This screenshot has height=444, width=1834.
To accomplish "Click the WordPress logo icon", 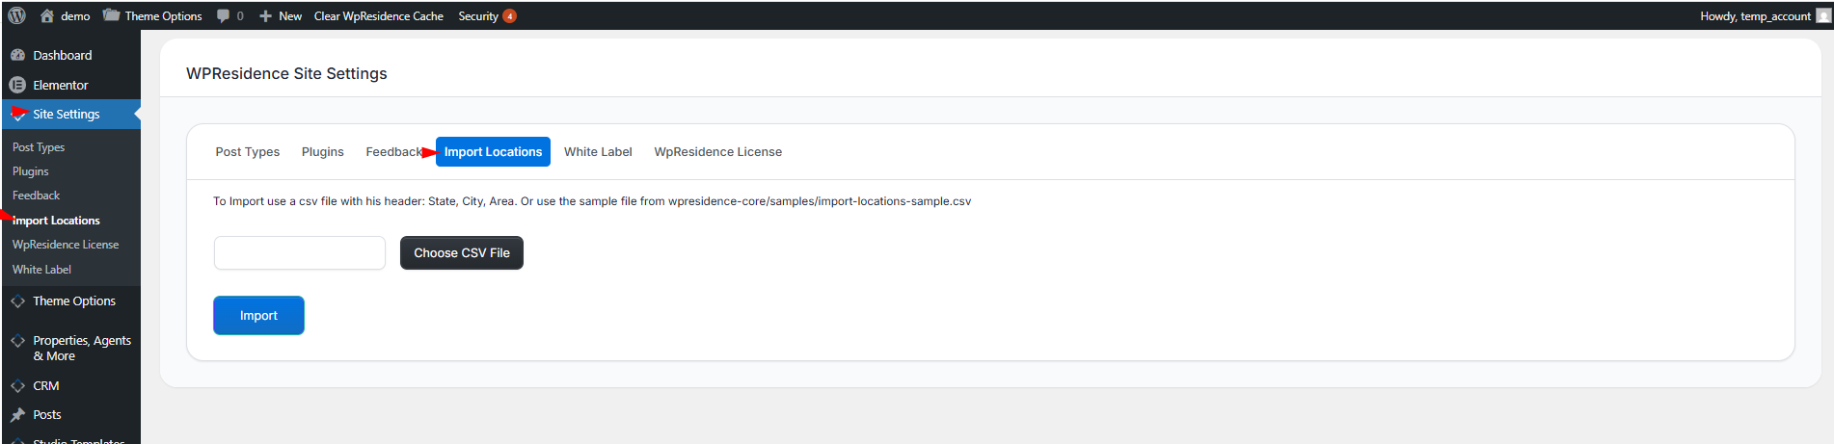I will click(x=16, y=15).
